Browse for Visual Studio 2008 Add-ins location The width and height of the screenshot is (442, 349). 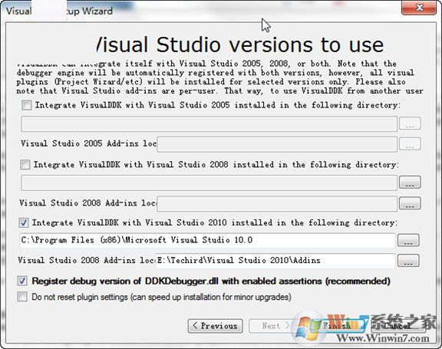pyautogui.click(x=410, y=202)
